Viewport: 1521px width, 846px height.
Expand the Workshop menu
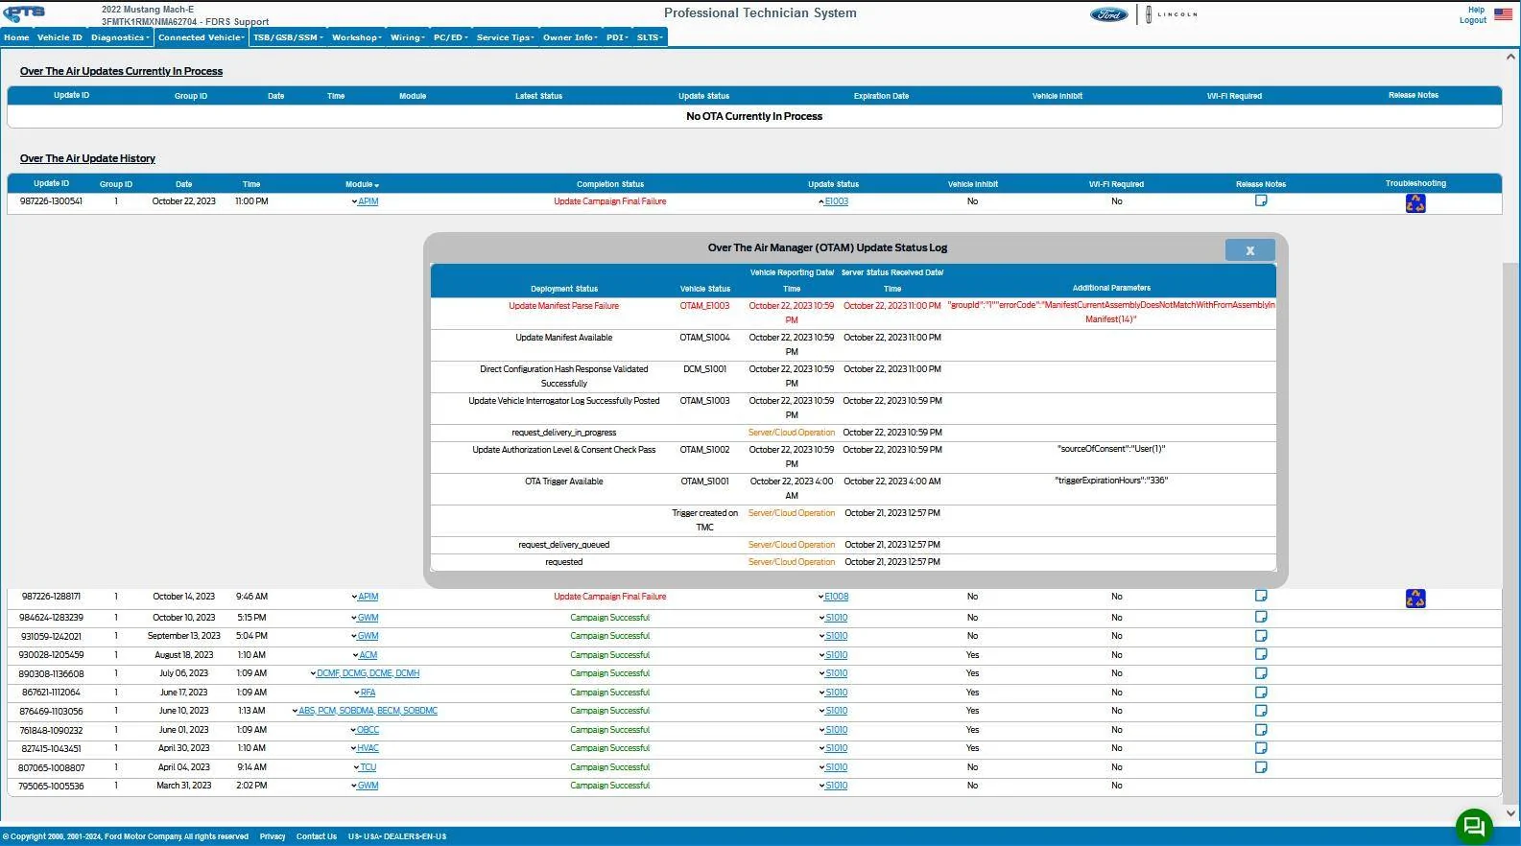coord(357,37)
